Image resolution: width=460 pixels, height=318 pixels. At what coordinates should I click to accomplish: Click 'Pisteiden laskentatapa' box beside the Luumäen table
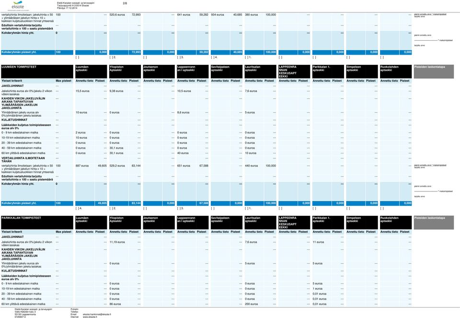point(434,71)
